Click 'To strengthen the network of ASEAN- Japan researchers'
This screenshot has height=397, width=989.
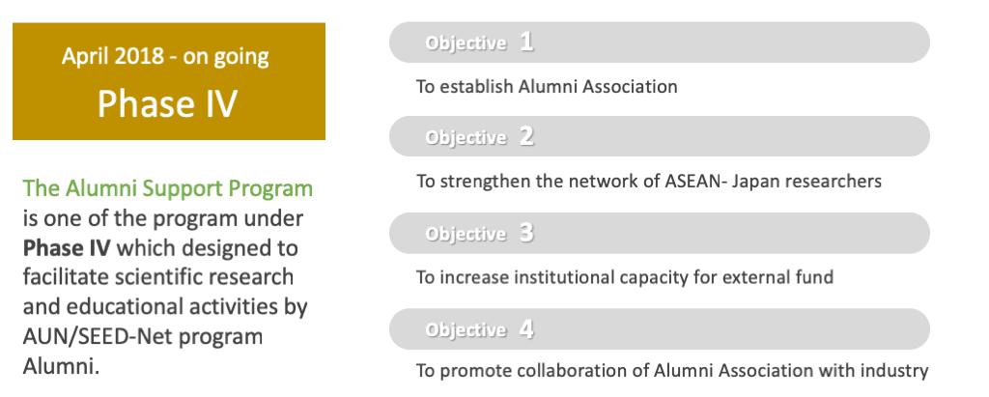pyautogui.click(x=649, y=182)
